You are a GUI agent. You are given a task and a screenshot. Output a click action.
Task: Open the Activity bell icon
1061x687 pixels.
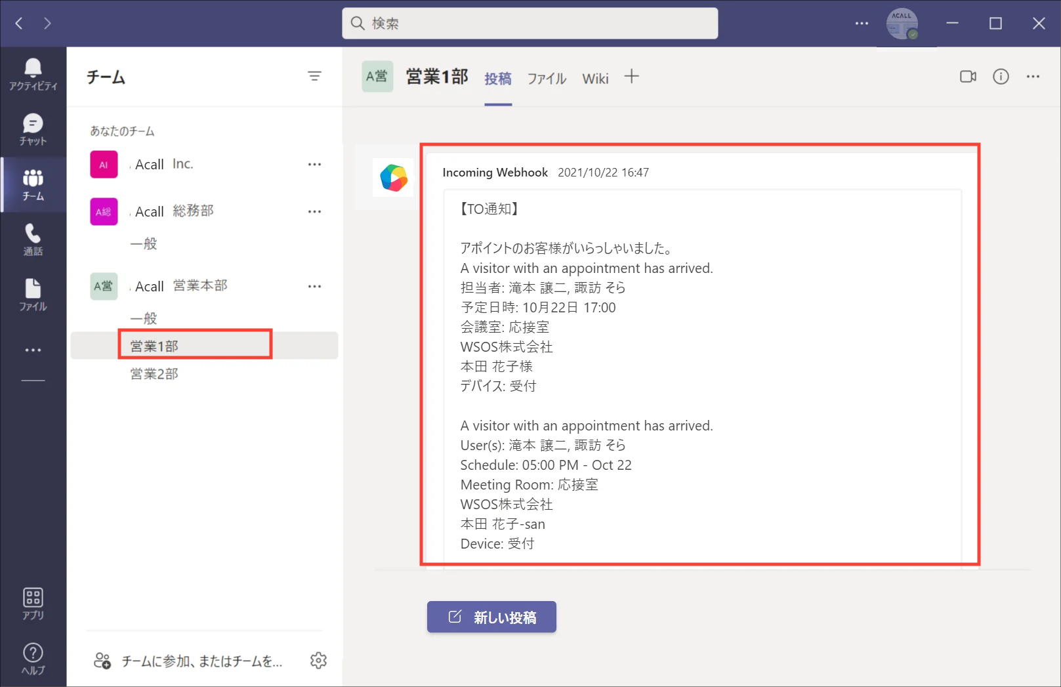[33, 74]
